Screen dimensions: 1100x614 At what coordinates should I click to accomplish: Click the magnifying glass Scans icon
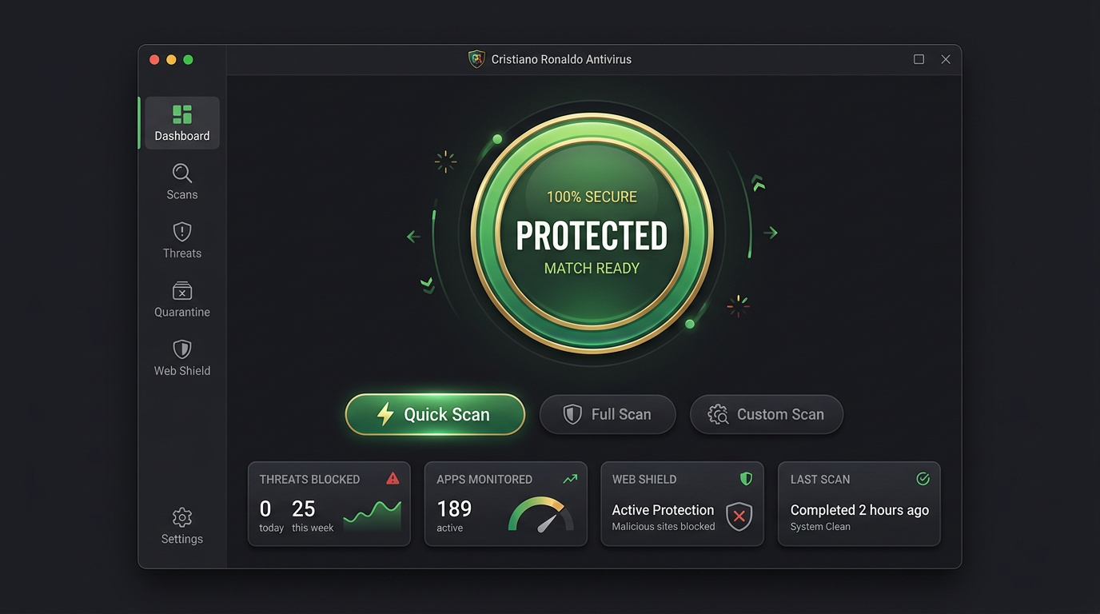pos(182,173)
